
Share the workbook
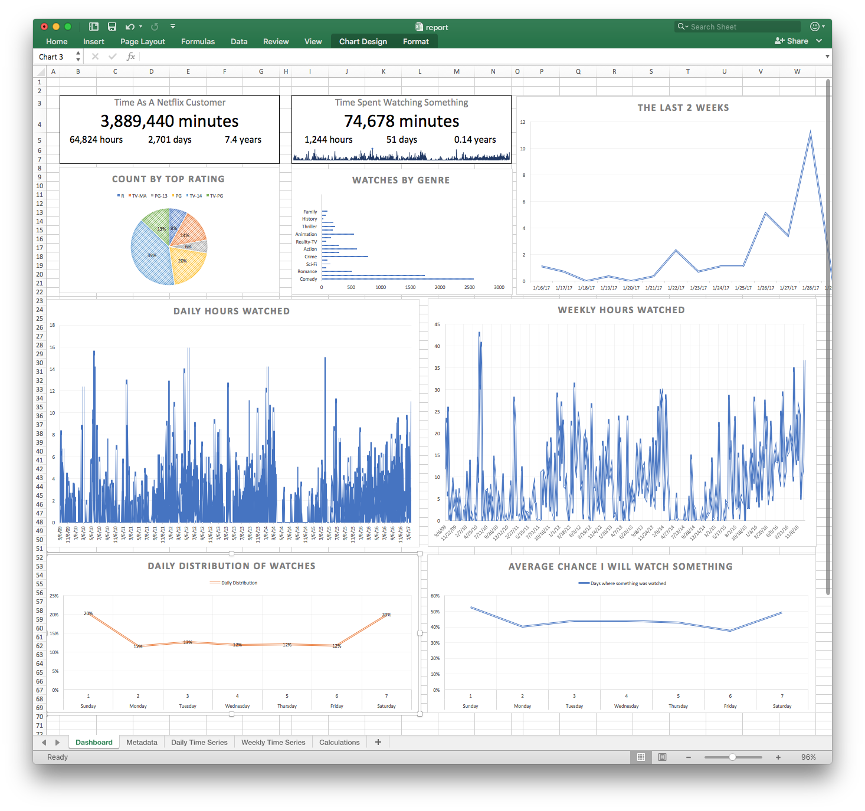(791, 41)
